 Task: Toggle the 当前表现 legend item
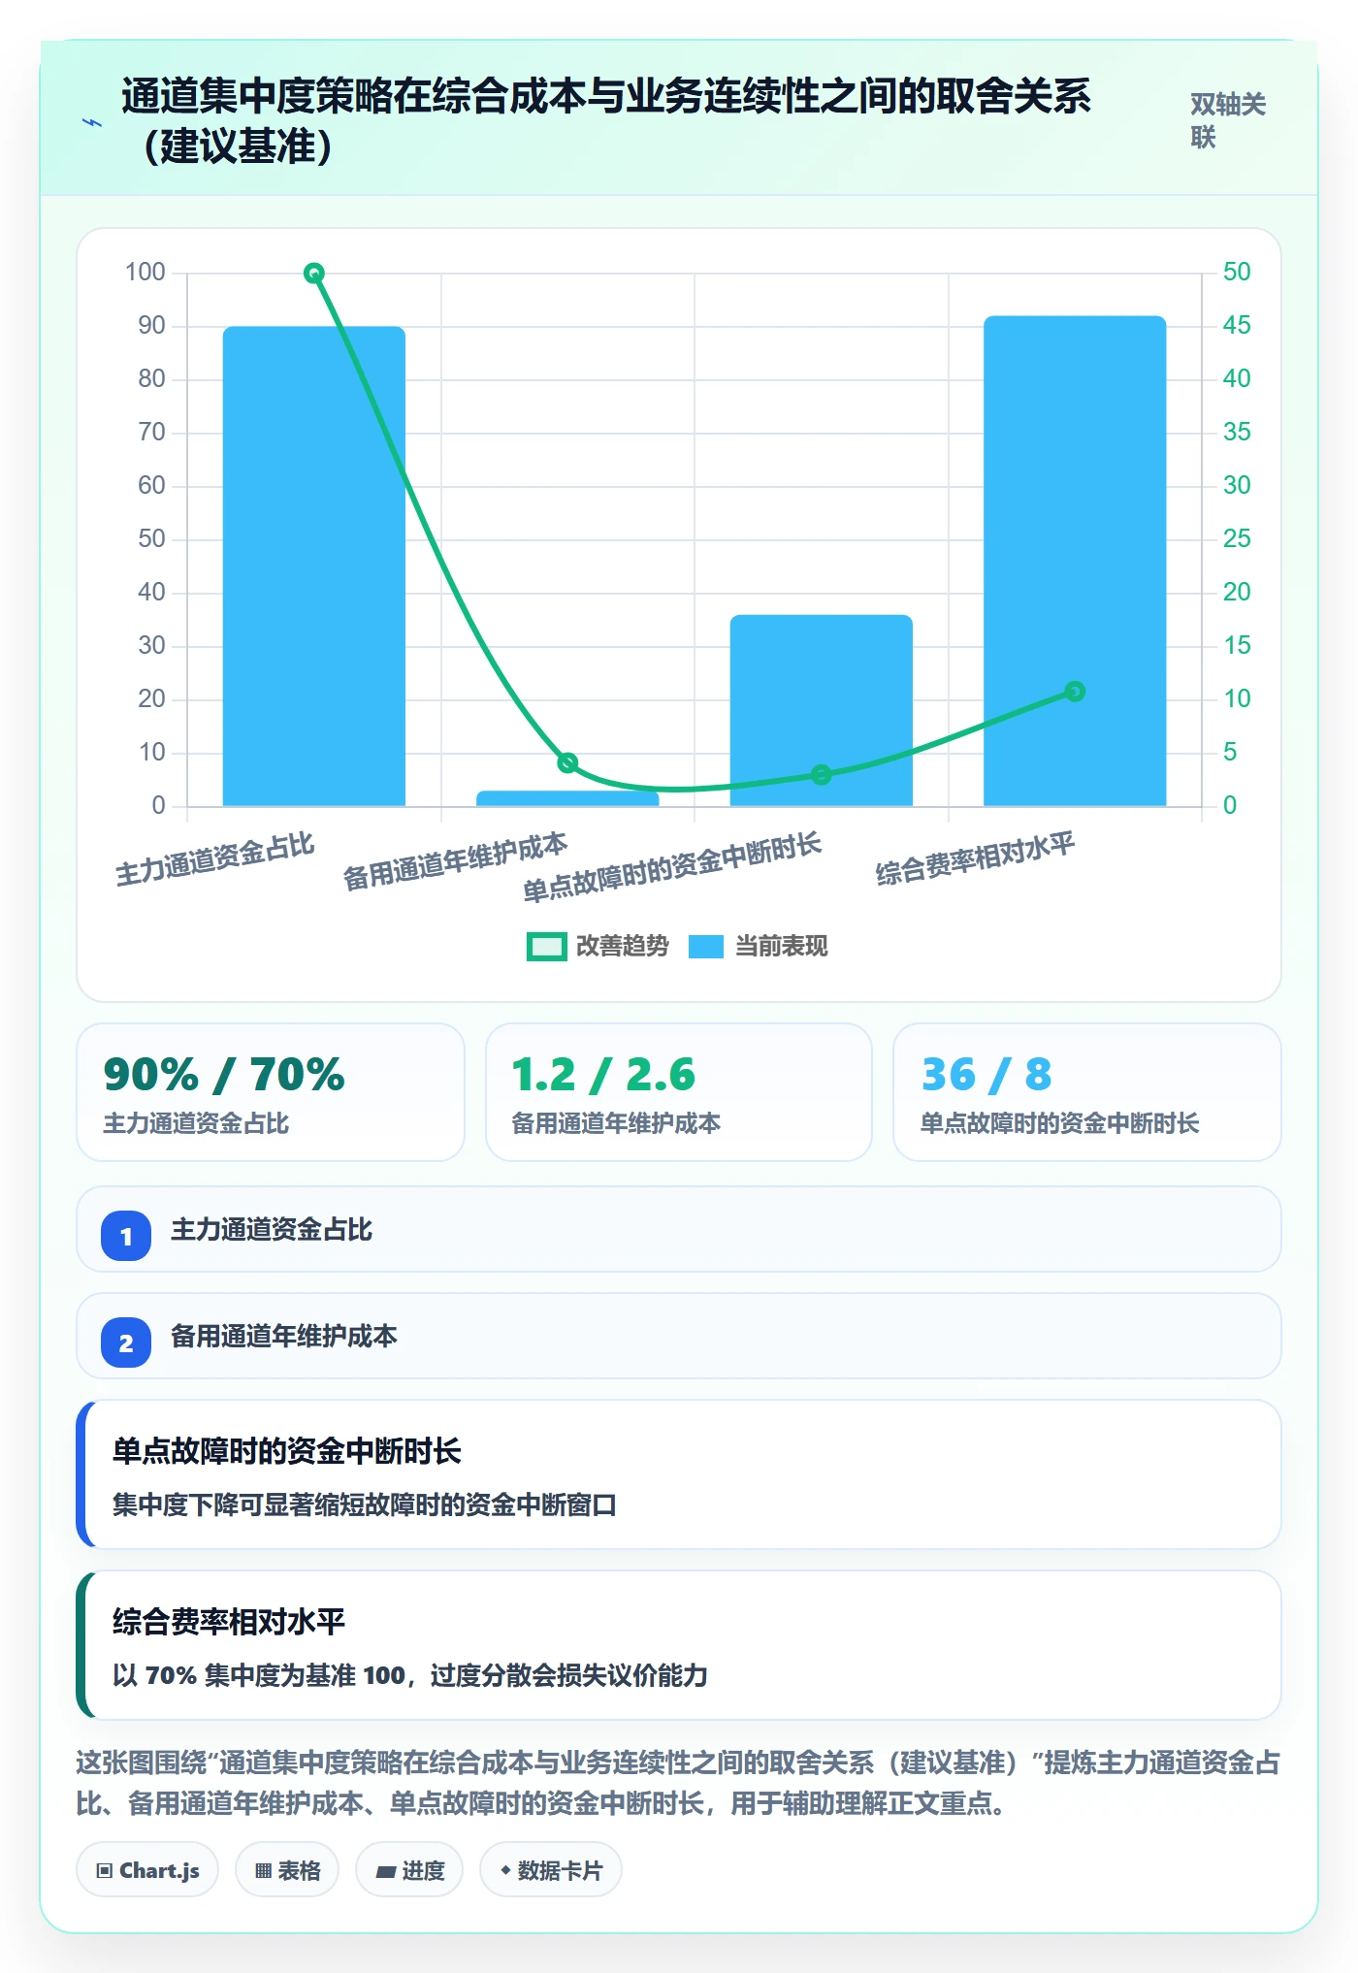pyautogui.click(x=758, y=946)
